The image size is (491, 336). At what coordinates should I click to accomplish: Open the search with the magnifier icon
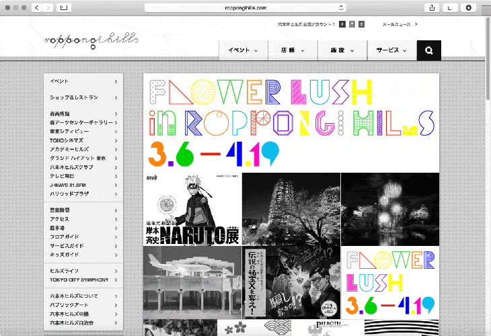point(428,50)
